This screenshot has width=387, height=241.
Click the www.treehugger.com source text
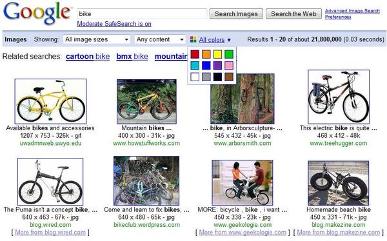(339, 143)
